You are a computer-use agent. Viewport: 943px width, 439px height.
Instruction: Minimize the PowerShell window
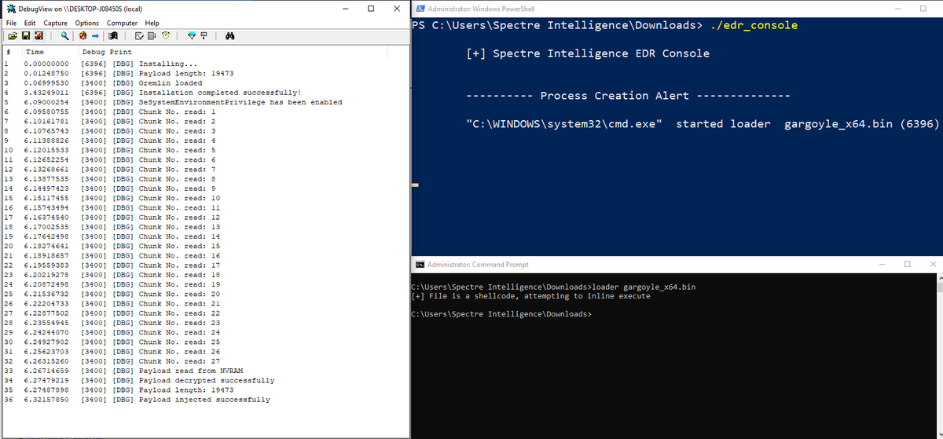(x=898, y=8)
